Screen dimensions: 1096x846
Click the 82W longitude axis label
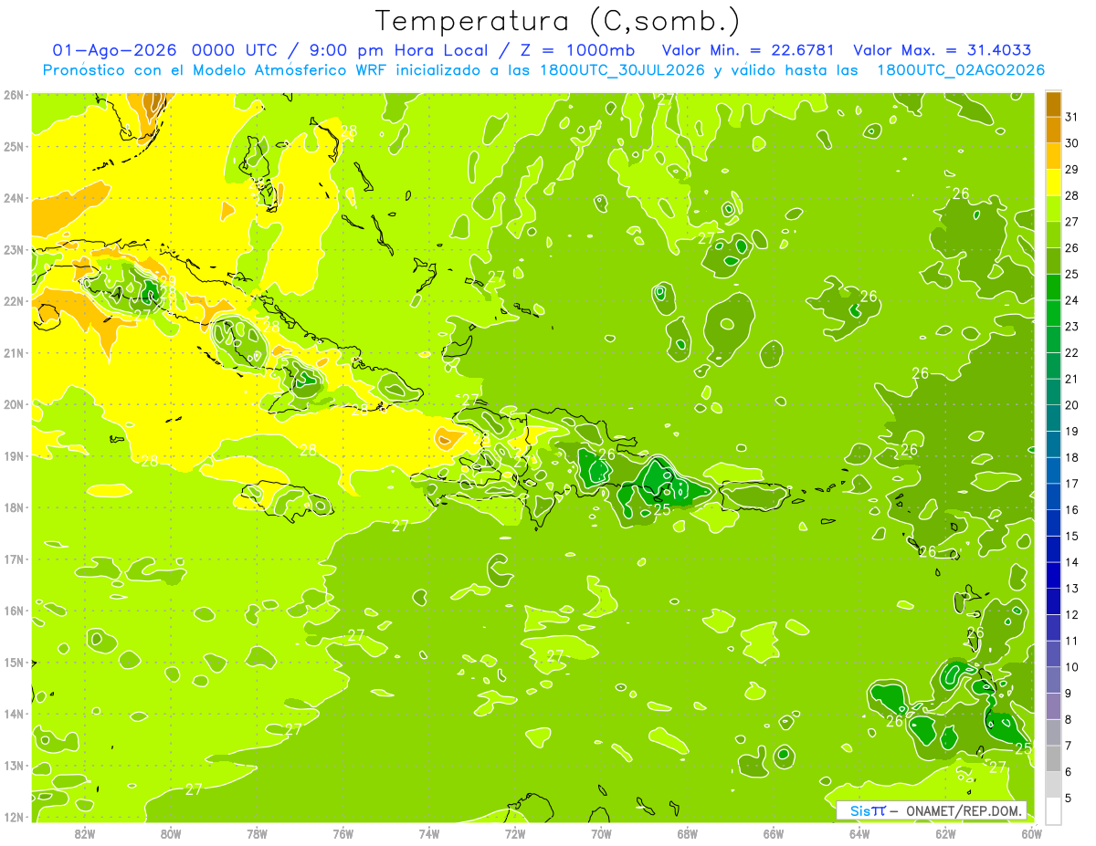[85, 833]
